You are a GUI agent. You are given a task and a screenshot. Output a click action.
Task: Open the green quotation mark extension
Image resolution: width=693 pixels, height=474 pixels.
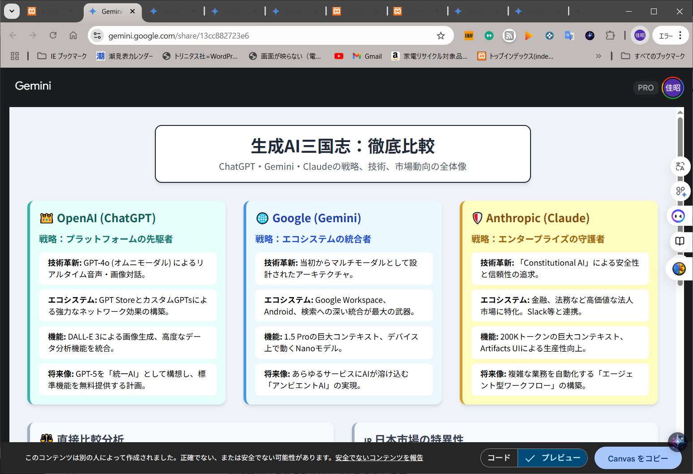click(489, 36)
